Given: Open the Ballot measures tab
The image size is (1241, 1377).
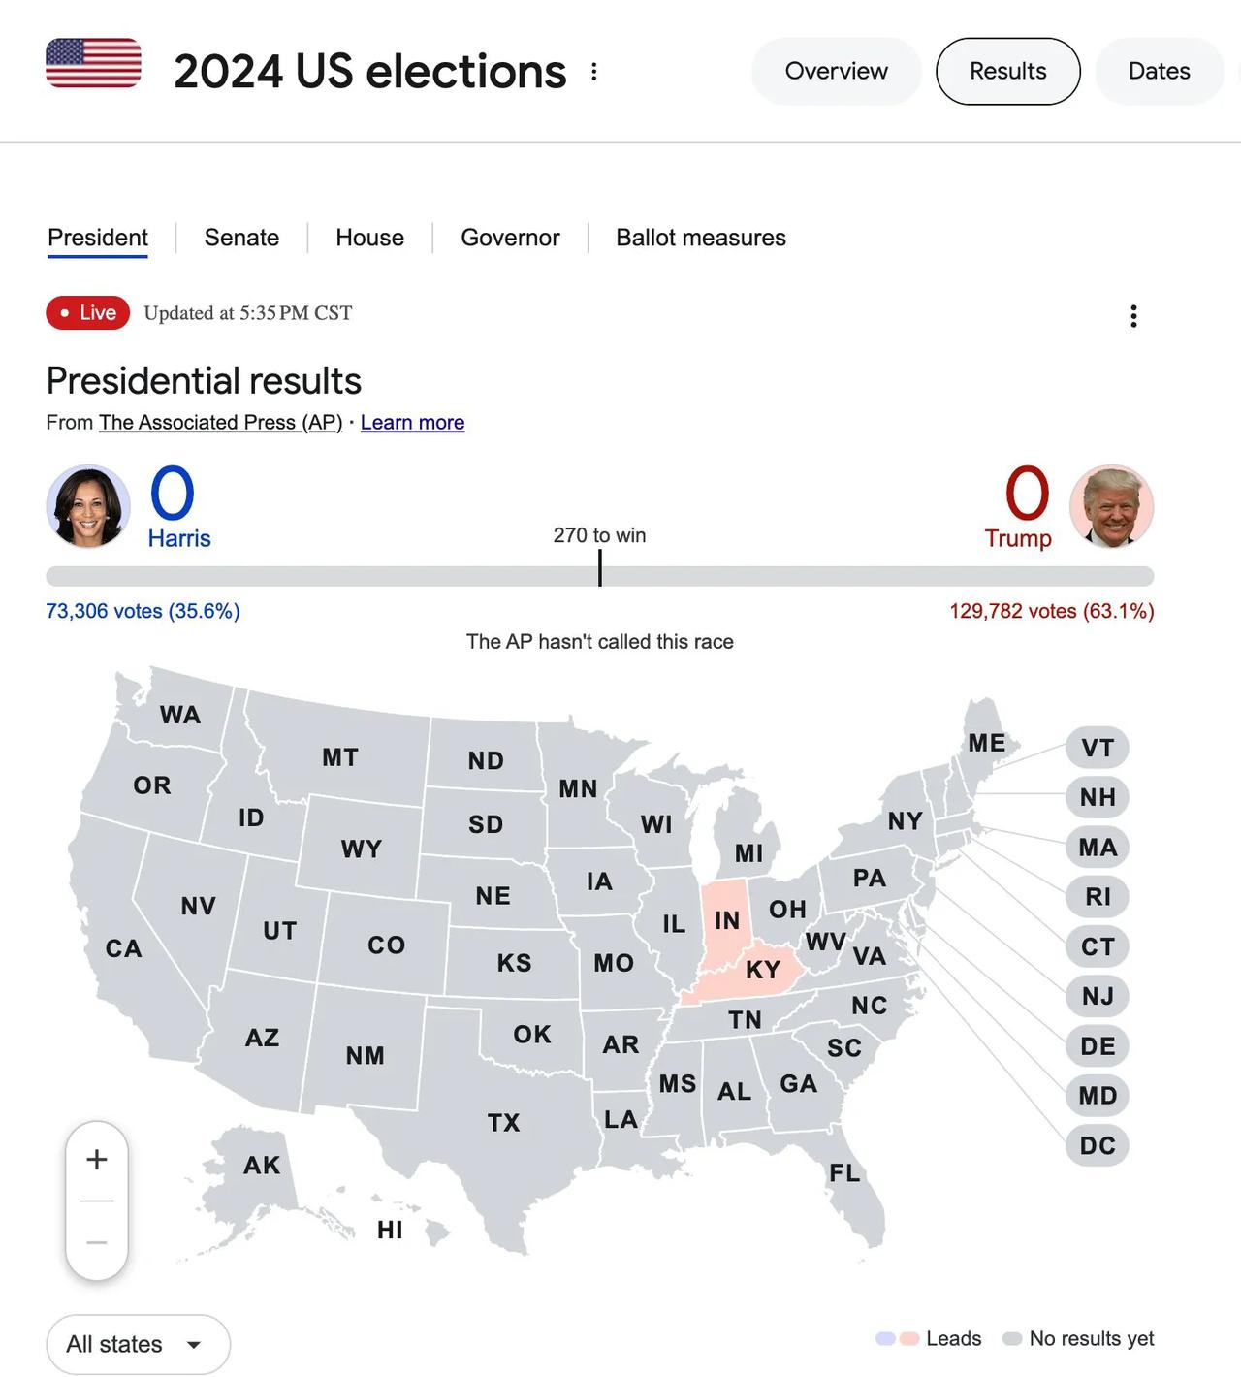Looking at the screenshot, I should (701, 238).
